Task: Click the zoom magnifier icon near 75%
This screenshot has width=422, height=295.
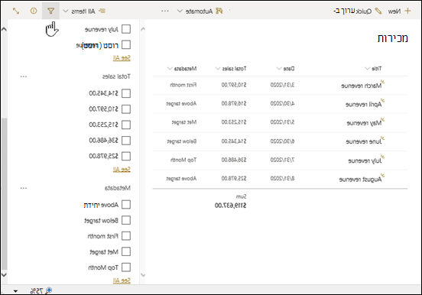Action: pyautogui.click(x=49, y=290)
